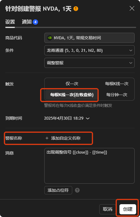Expand the 到期时间 date chevron
This screenshot has width=140, height=217.
(x=88, y=118)
